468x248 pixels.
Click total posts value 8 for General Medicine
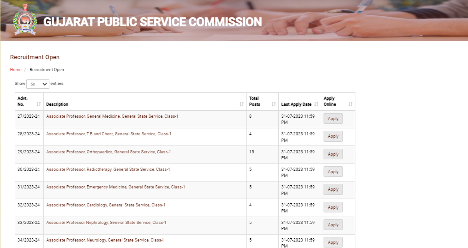[251, 116]
